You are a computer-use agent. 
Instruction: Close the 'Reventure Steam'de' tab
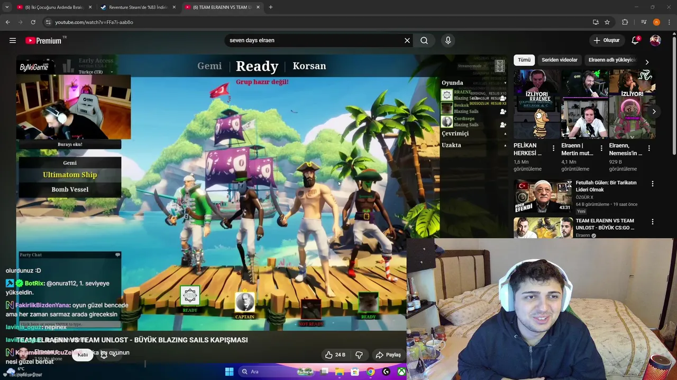click(x=174, y=7)
